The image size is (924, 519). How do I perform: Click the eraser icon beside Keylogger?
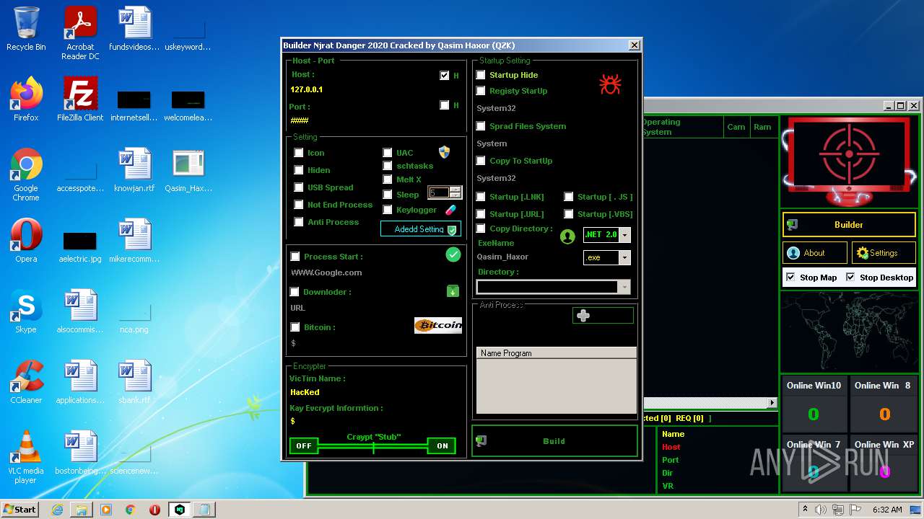point(450,210)
